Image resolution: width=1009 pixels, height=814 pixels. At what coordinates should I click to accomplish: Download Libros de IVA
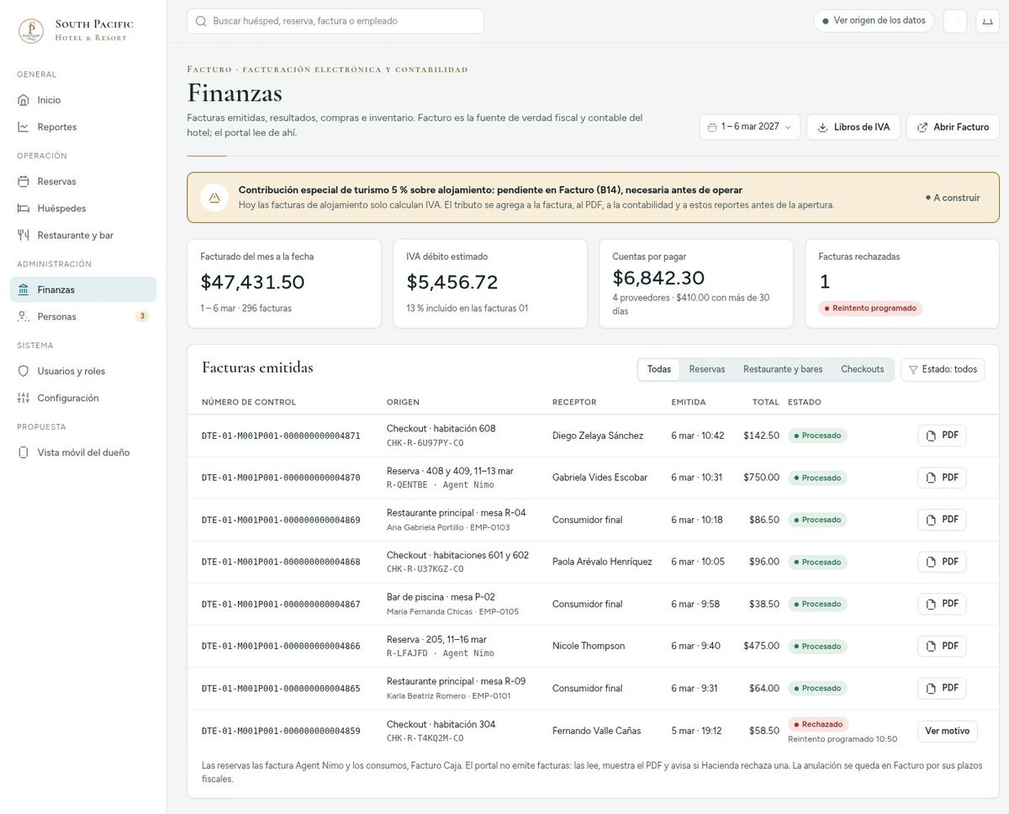[x=853, y=127]
